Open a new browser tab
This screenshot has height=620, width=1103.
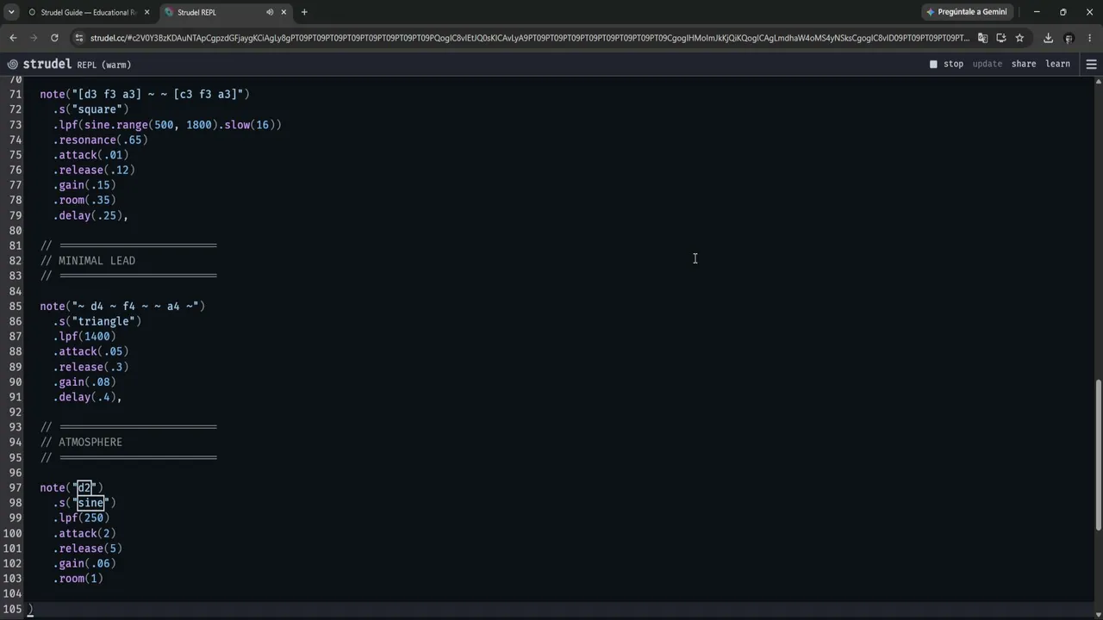point(304,12)
